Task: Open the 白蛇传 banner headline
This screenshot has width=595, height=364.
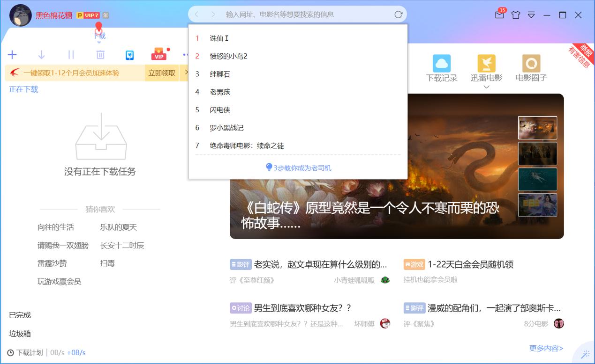Action: click(x=370, y=215)
